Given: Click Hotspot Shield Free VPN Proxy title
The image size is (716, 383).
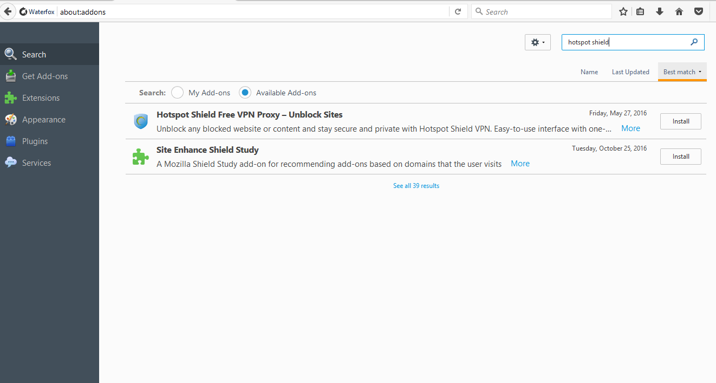Looking at the screenshot, I should click(x=250, y=115).
